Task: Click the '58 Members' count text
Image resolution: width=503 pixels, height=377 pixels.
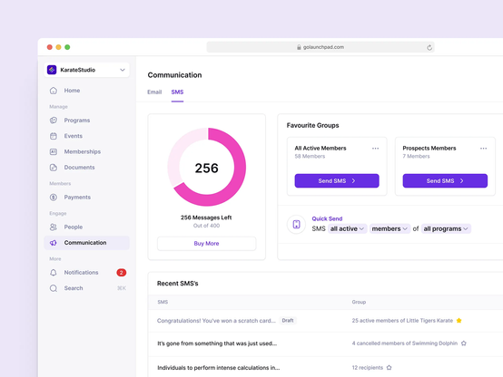Action: [310, 156]
